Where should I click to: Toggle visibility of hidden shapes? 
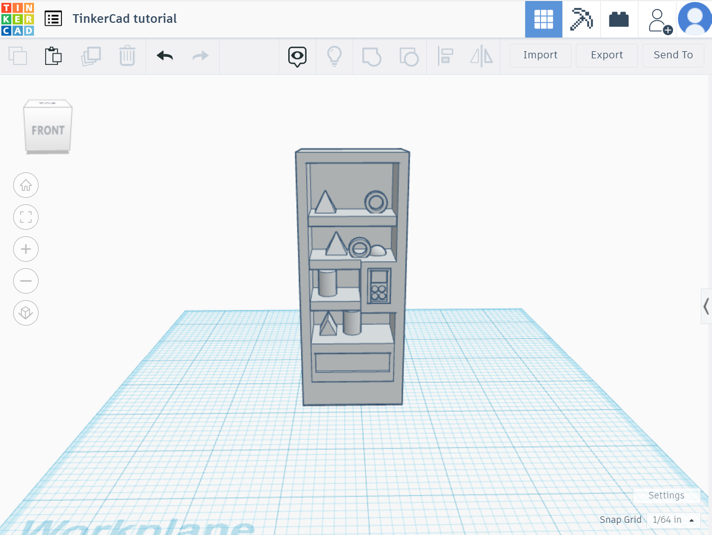297,56
